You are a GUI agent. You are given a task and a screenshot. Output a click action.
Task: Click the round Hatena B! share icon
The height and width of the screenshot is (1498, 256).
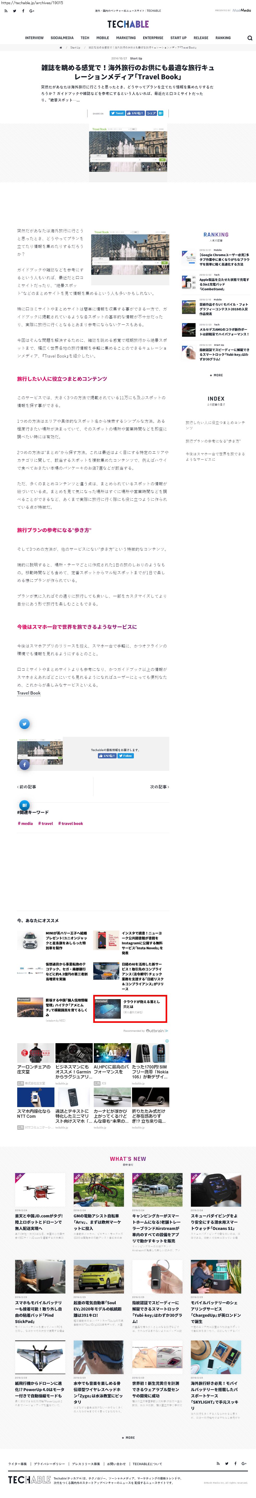24,805
